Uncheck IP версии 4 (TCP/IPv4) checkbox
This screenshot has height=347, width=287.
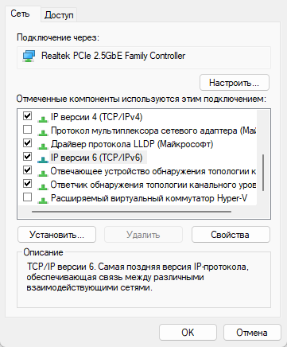[28, 116]
